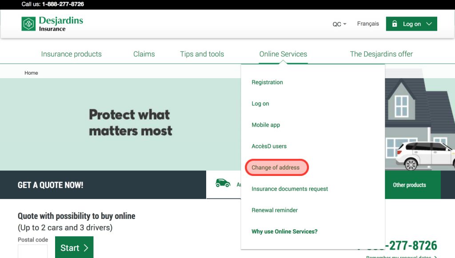Focus the Postal code input field
This screenshot has height=258, width=455.
click(x=32, y=251)
